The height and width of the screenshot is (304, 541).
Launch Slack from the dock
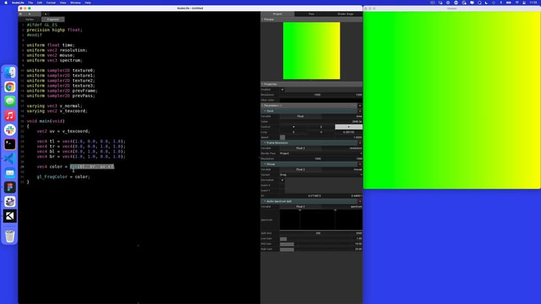pyautogui.click(x=10, y=130)
